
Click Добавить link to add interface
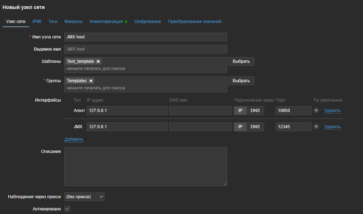coord(74,139)
